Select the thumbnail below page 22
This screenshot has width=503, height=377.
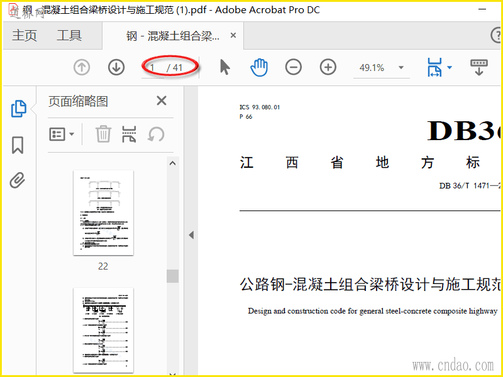pos(103,331)
